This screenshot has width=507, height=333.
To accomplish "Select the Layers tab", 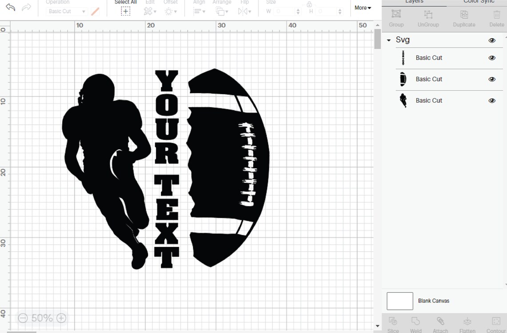I will [x=414, y=2].
